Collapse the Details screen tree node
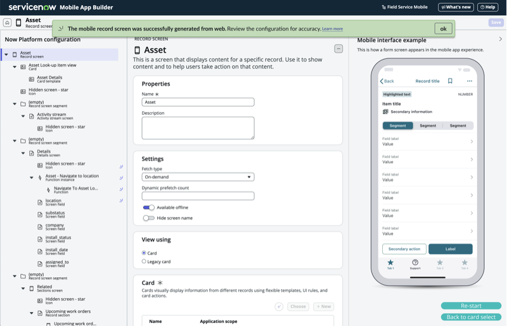The width and height of the screenshot is (507, 326). (x=23, y=153)
